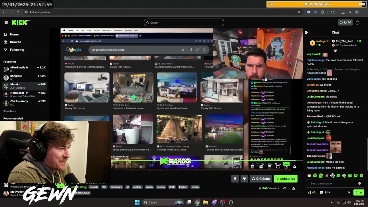Click the 'cuban' stream tag

coord(195,187)
